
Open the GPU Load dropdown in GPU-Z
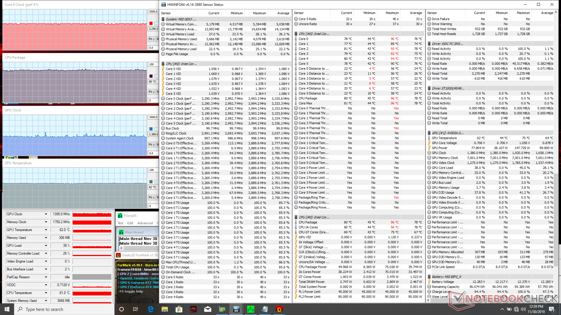pos(46,246)
